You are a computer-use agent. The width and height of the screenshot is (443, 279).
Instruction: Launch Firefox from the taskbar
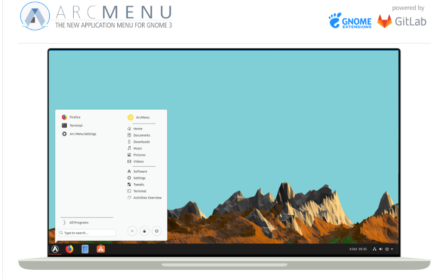[70, 249]
